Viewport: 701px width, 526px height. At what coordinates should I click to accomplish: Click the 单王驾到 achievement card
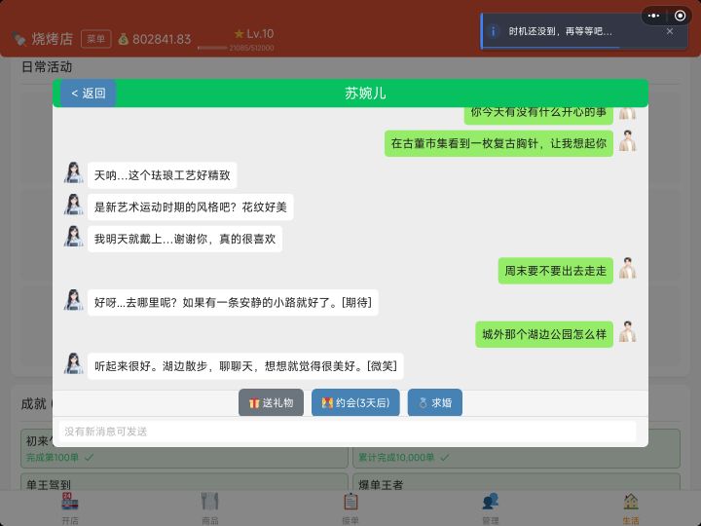[x=184, y=482]
